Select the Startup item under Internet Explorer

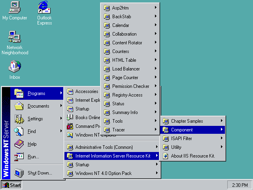pos(82,109)
